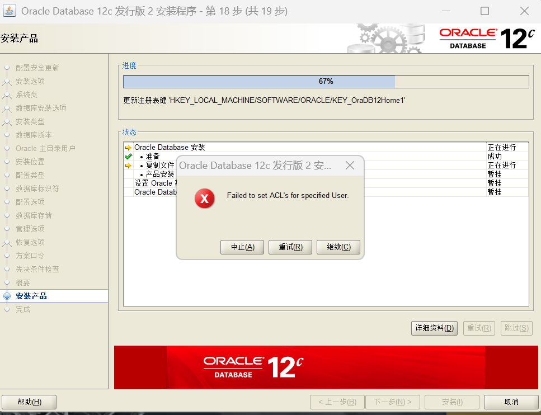Select 完成 step in sidebar
Screen dimensions: 541x415
pyautogui.click(x=23, y=309)
